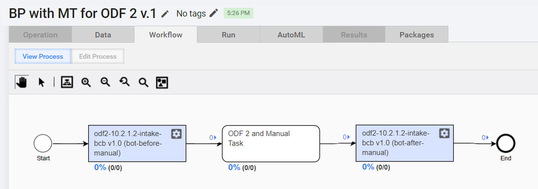Click the 5:26 PM timestamp badge
Image resolution: width=538 pixels, height=189 pixels.
coord(238,13)
